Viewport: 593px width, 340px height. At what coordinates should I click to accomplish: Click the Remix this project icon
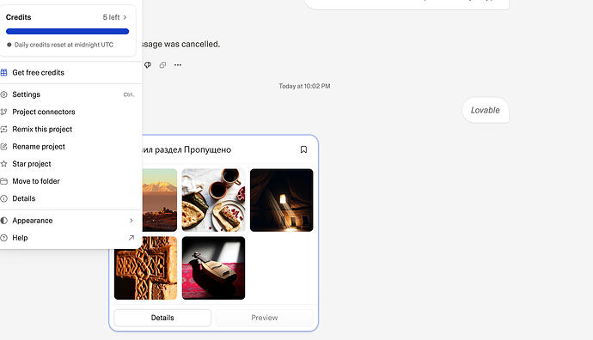[x=3, y=129]
